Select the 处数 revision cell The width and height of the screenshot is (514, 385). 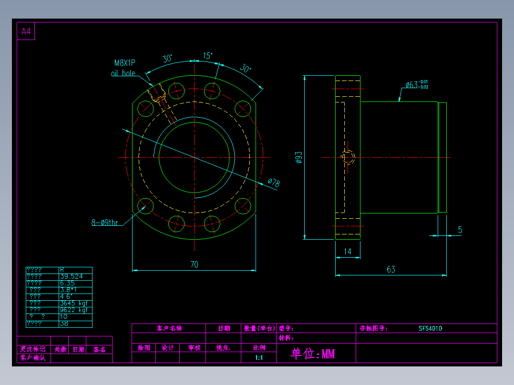pyautogui.click(x=61, y=349)
